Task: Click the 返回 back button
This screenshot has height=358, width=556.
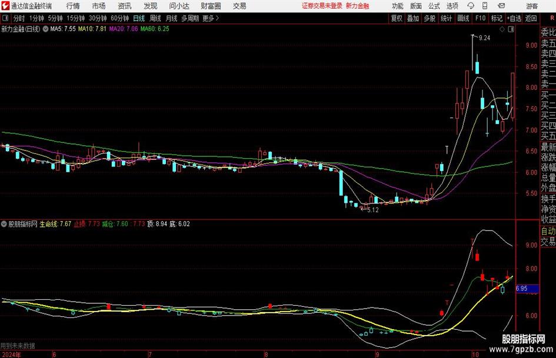Action: pos(531,18)
